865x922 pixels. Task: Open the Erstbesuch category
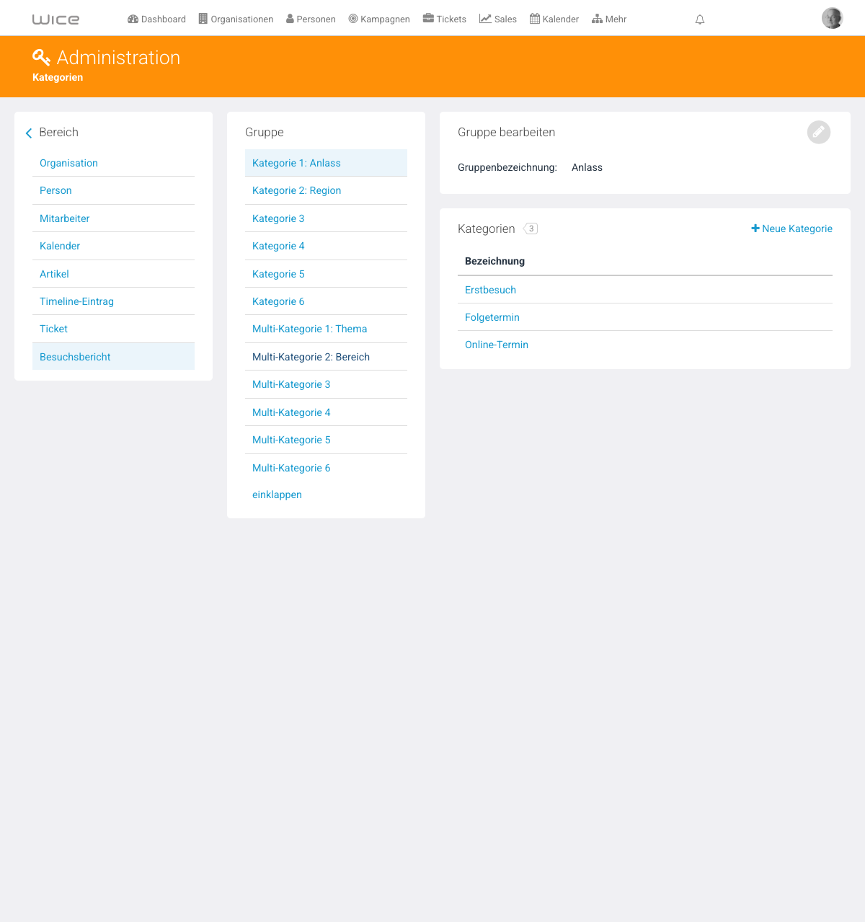(x=490, y=290)
